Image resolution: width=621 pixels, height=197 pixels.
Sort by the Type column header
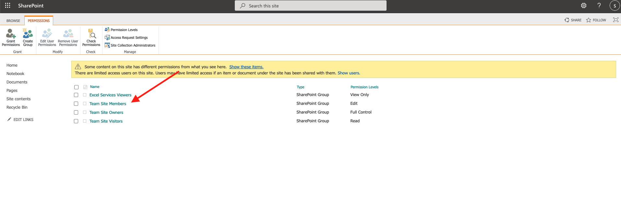coord(301,87)
